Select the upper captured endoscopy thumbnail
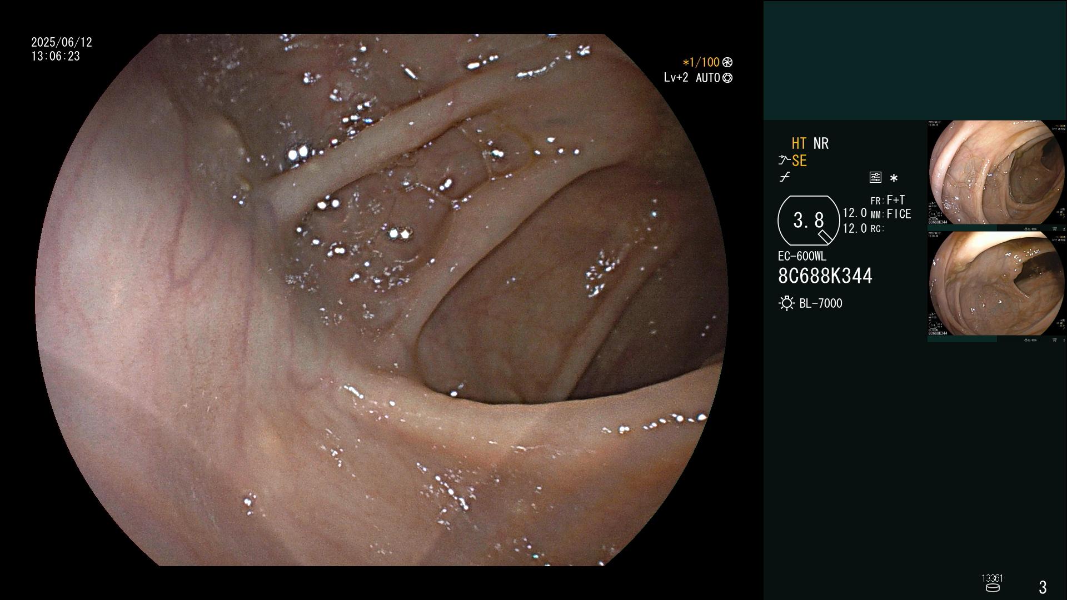This screenshot has width=1067, height=600. coord(997,173)
